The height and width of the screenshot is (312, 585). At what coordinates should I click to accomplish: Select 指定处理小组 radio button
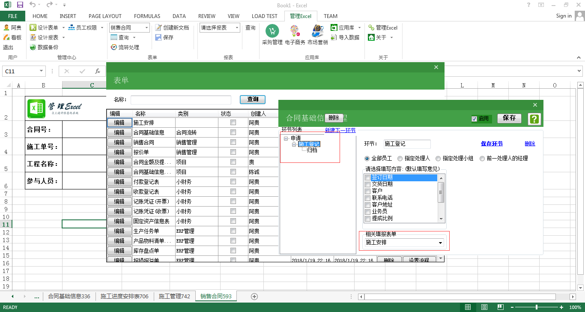(438, 158)
